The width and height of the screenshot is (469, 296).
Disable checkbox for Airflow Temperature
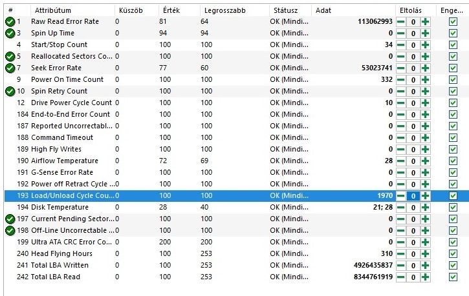pos(453,161)
